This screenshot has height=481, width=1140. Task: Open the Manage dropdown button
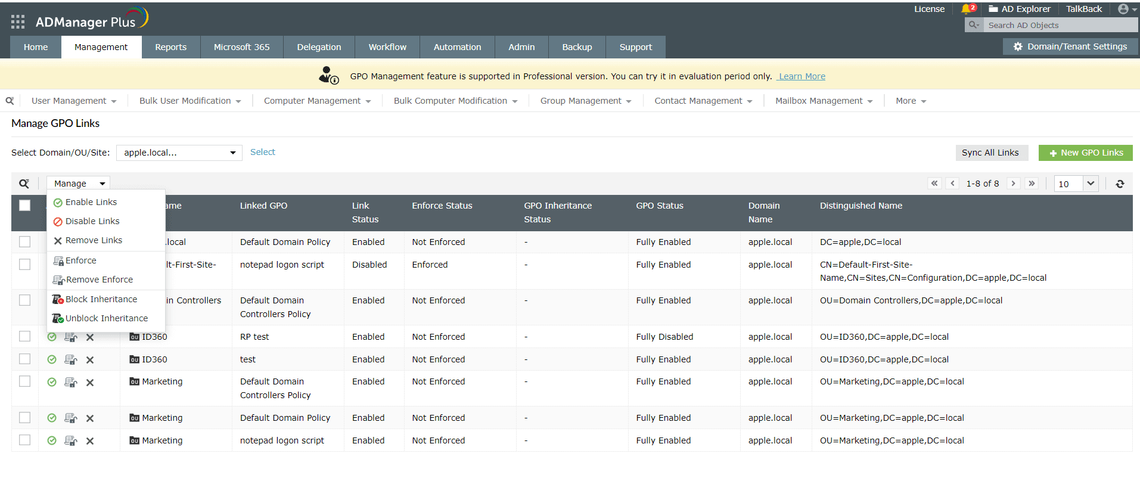tap(78, 184)
